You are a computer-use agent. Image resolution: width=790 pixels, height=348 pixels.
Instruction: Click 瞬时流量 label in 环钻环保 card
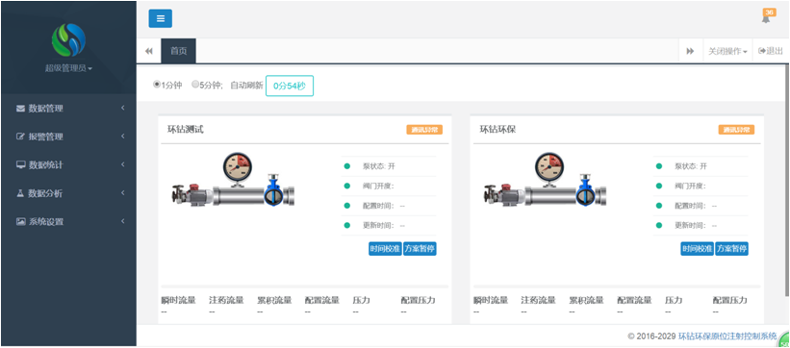click(491, 300)
